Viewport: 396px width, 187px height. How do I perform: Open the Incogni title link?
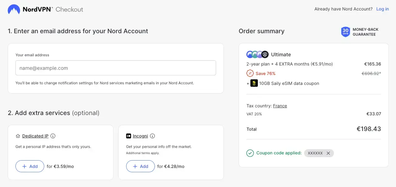[140, 136]
